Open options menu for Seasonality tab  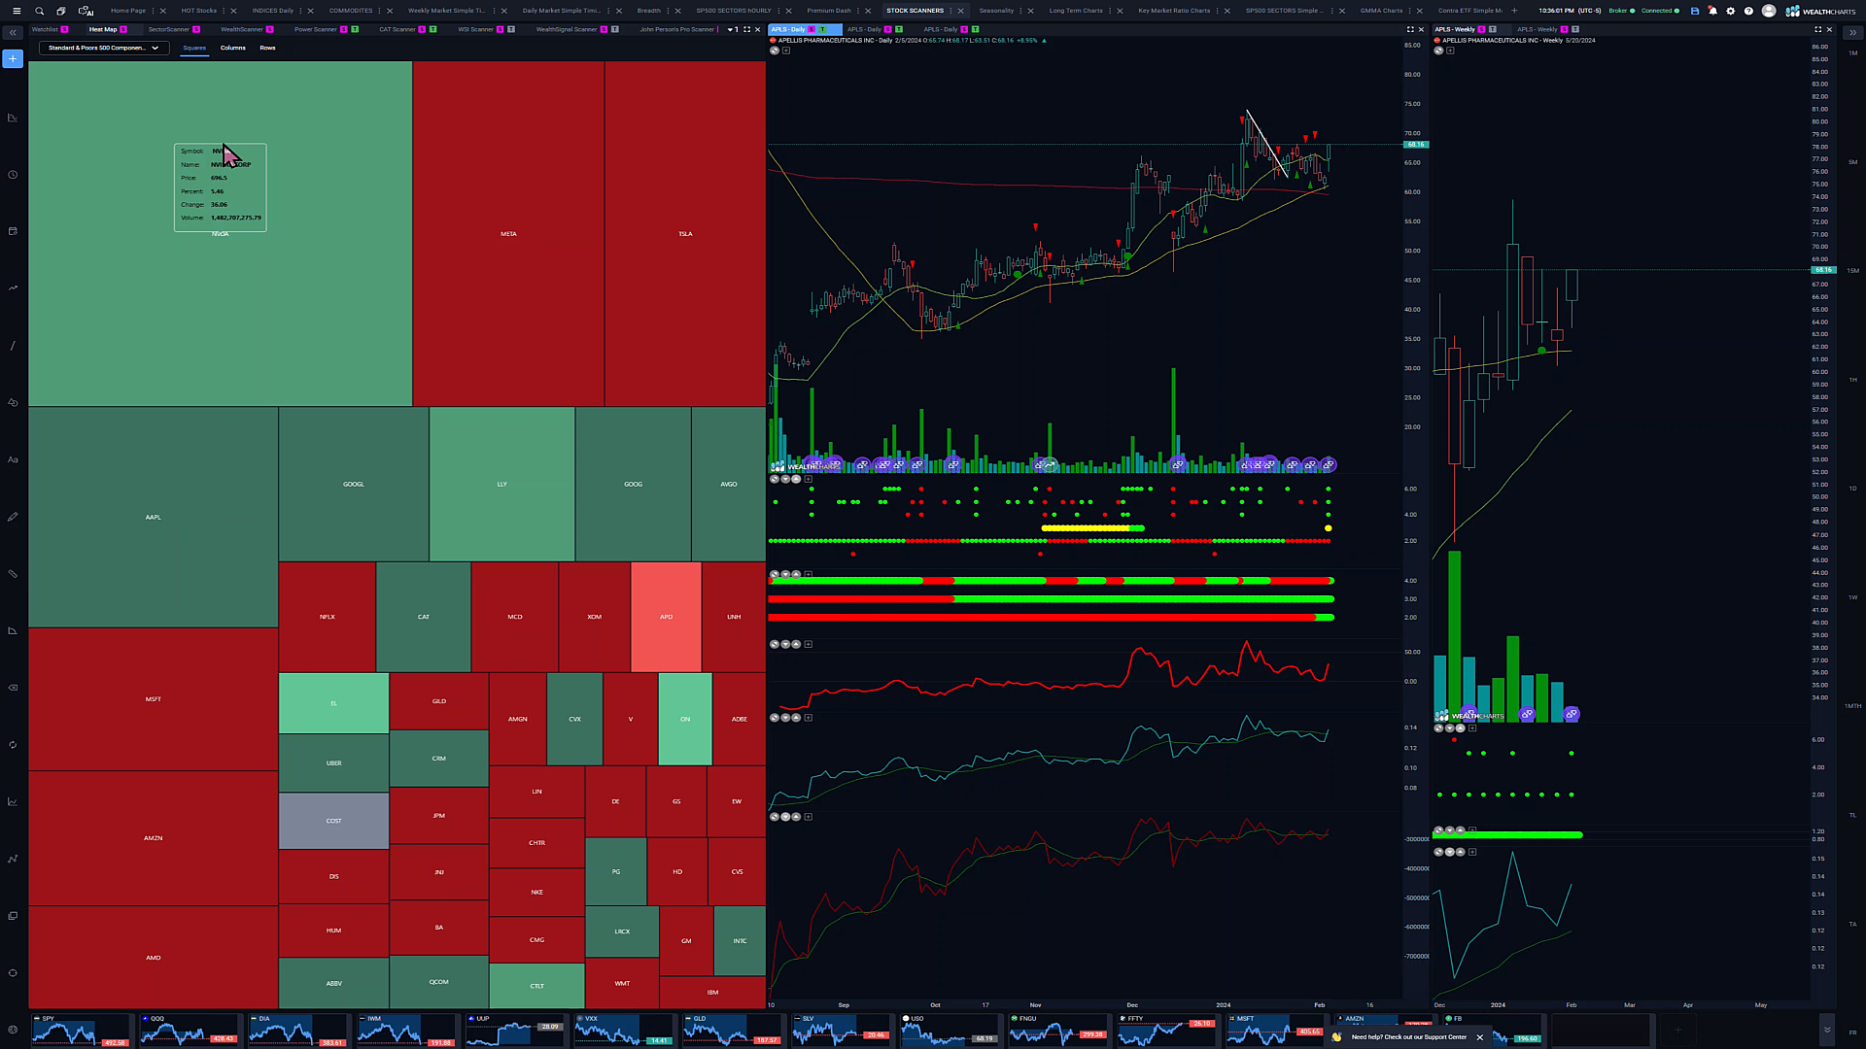[1021, 11]
